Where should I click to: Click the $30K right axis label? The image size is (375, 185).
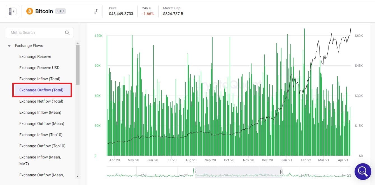point(359,96)
